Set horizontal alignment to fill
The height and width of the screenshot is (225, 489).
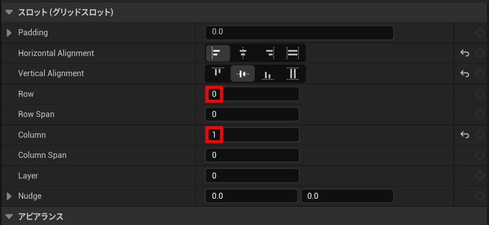[293, 53]
